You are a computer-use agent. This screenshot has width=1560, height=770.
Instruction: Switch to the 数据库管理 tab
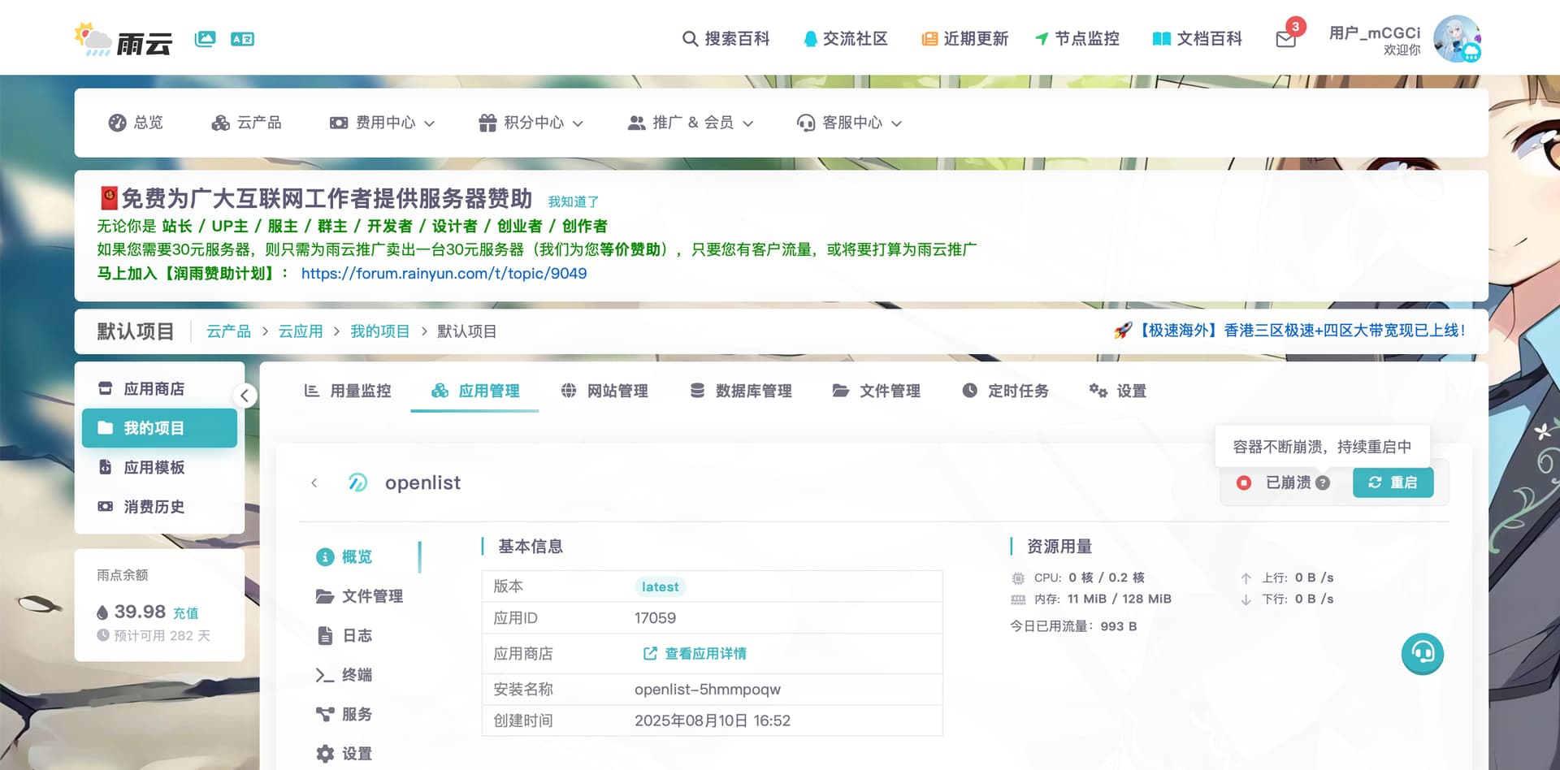coord(741,391)
